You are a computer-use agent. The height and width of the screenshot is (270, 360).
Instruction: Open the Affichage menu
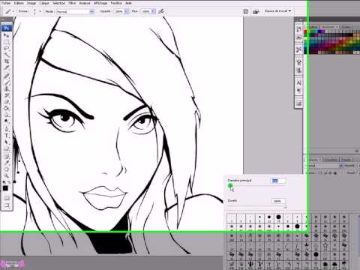click(x=100, y=3)
